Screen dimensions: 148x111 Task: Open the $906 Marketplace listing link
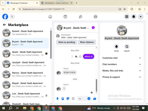[74, 38]
